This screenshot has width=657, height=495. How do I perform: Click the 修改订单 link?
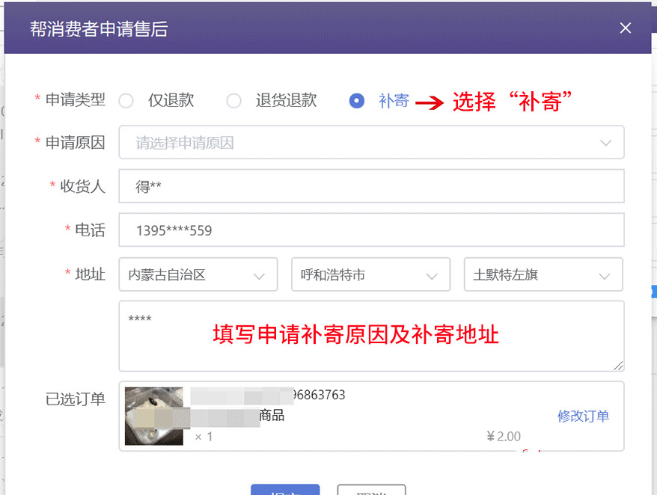point(583,416)
